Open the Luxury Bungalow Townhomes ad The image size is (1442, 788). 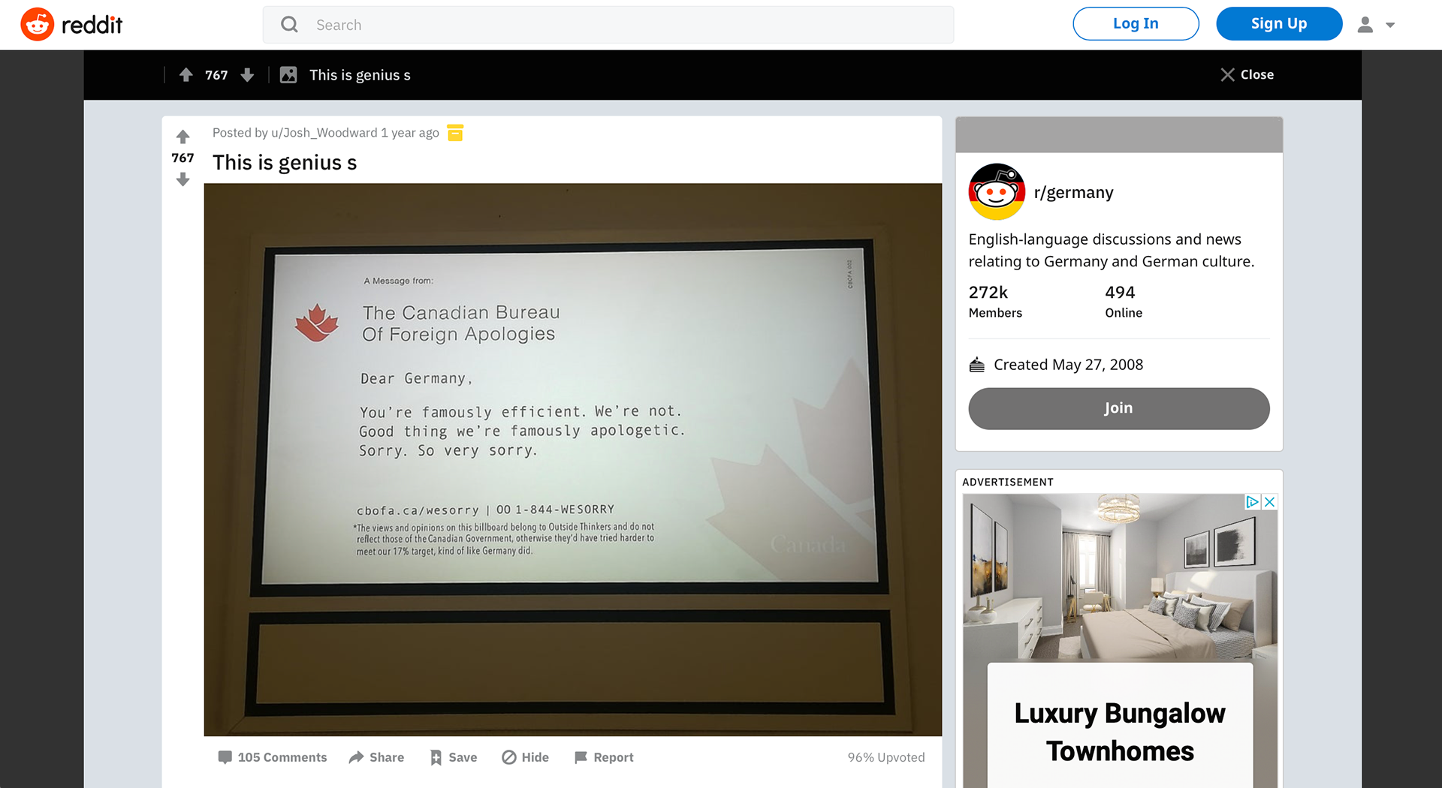click(x=1120, y=732)
